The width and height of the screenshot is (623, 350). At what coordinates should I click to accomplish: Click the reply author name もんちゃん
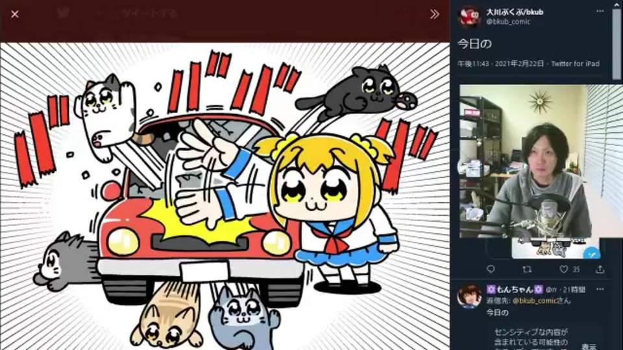point(515,289)
